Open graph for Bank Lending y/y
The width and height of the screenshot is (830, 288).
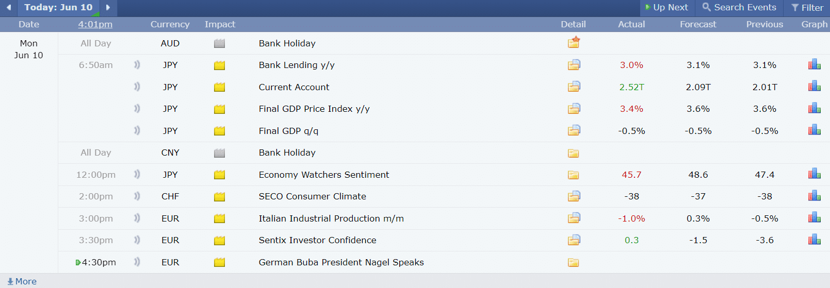tap(814, 64)
